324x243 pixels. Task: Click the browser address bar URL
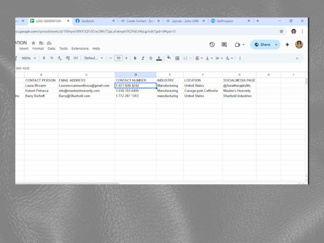(95, 31)
